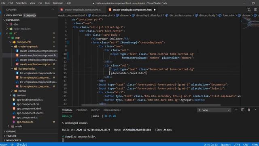Screen dimensions: 259x146
Task: Open Explorer more actions ellipsis
Action: pos(53,10)
